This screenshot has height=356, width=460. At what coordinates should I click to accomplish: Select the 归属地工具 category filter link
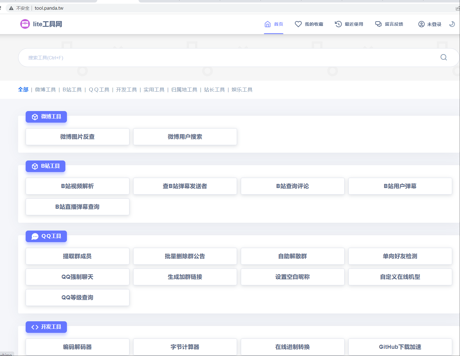[x=184, y=90]
